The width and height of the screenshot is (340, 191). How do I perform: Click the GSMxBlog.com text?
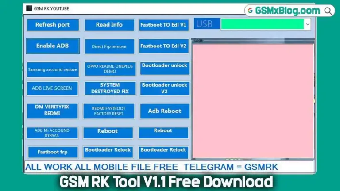click(x=287, y=11)
